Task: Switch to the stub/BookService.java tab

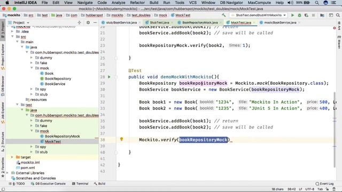Action: click(121, 22)
